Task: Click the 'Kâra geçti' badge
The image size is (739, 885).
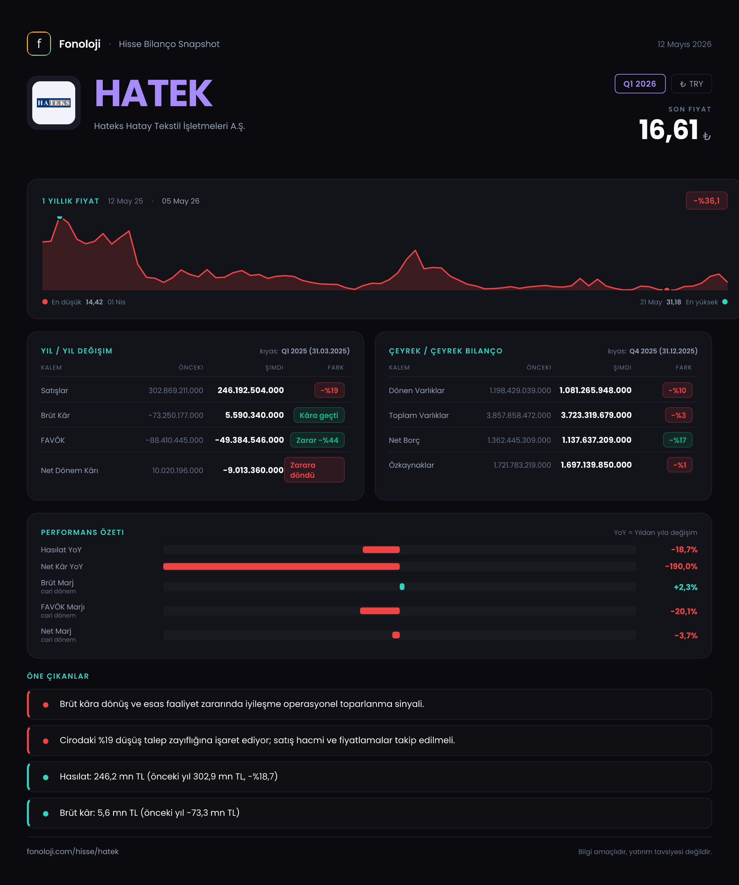Action: pyautogui.click(x=319, y=415)
